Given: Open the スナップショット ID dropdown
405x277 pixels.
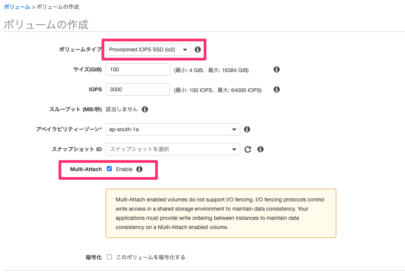Looking at the screenshot, I should (x=173, y=149).
